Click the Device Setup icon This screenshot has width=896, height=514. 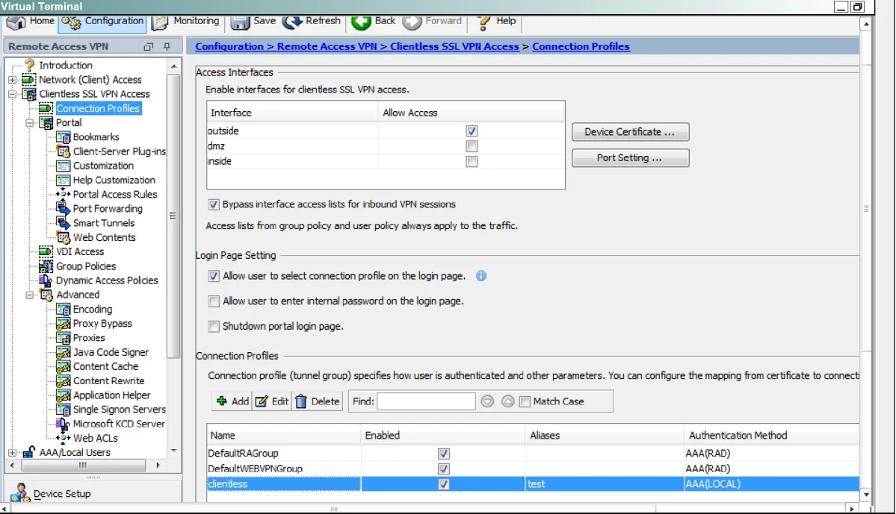pyautogui.click(x=21, y=493)
